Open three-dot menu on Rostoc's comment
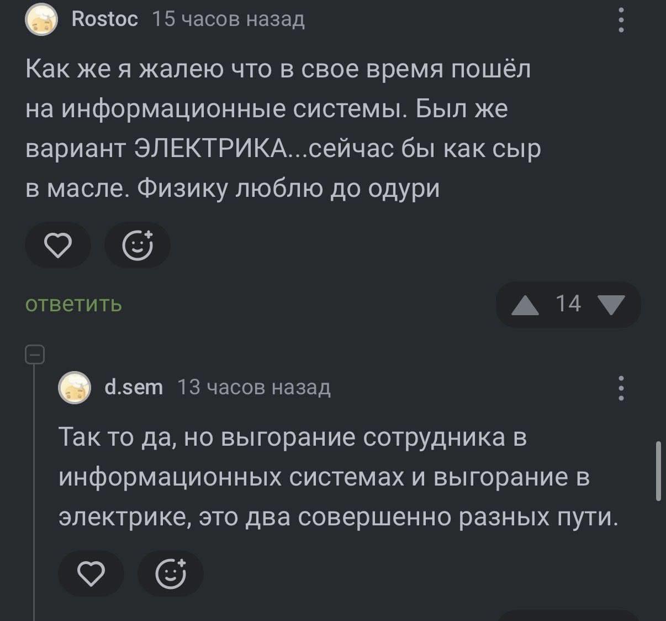The image size is (666, 621). [x=621, y=20]
